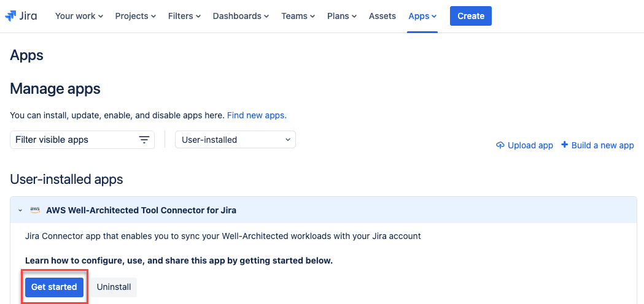The image size is (644, 304).
Task: Click the User-installed apps heading
Action: [66, 180]
